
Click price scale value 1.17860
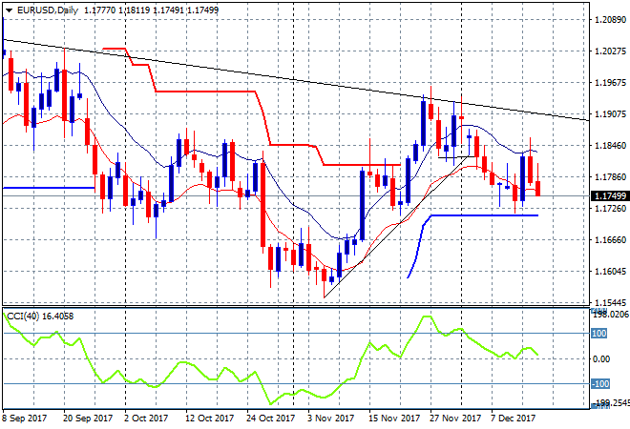[610, 176]
